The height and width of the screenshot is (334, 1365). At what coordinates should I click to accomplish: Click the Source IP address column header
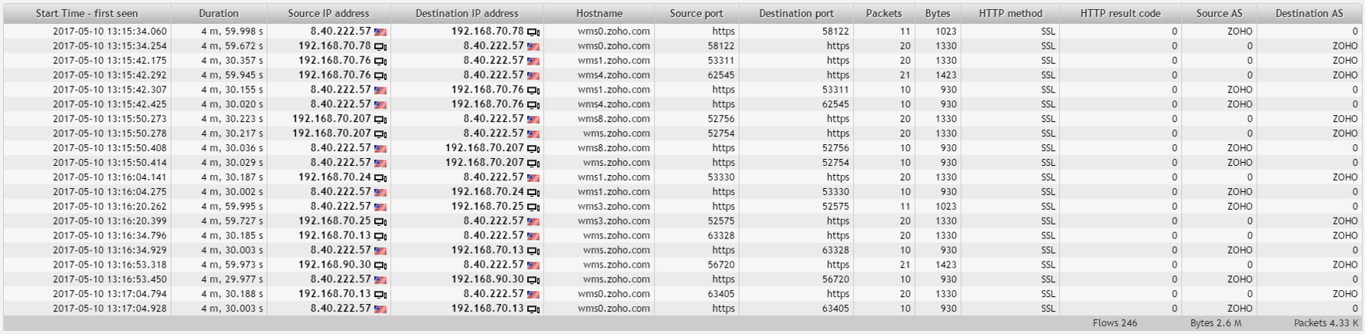(328, 13)
